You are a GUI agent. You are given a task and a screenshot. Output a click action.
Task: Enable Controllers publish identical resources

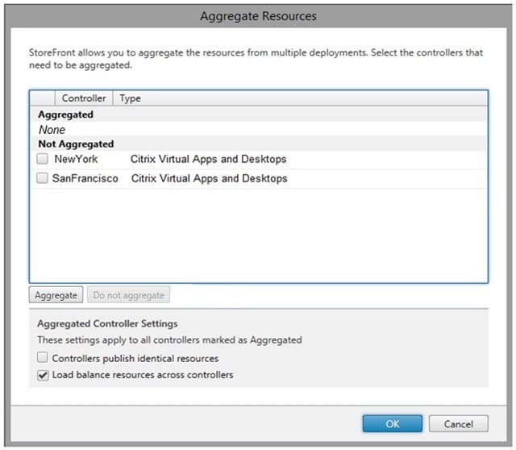pyautogui.click(x=42, y=358)
